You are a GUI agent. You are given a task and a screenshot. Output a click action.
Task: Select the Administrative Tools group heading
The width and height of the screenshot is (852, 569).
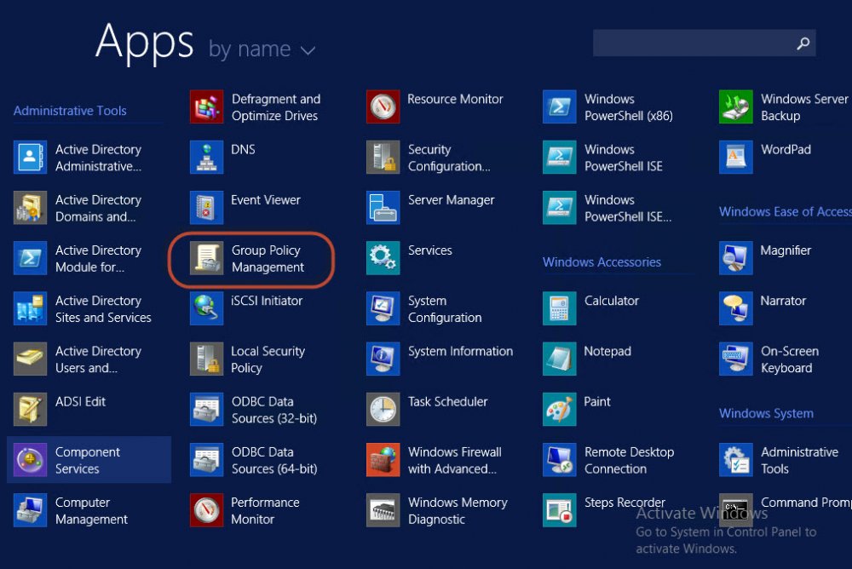(x=70, y=111)
